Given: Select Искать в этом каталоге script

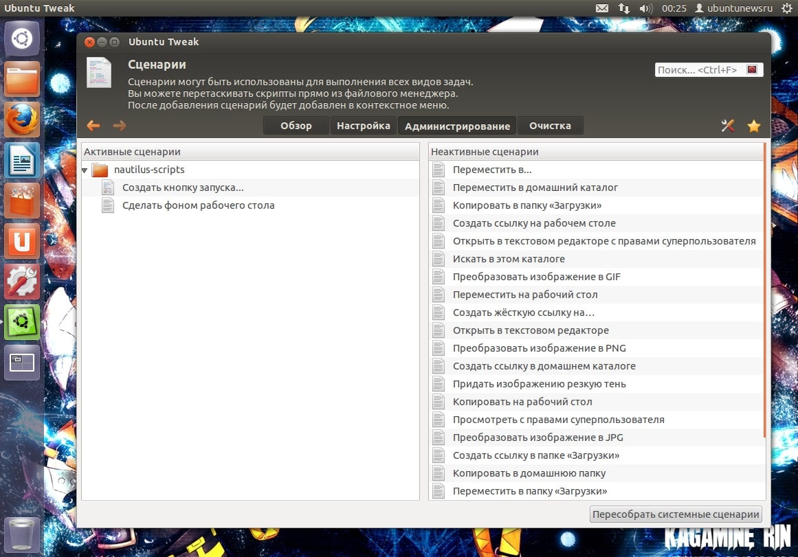Looking at the screenshot, I should pos(596,259).
